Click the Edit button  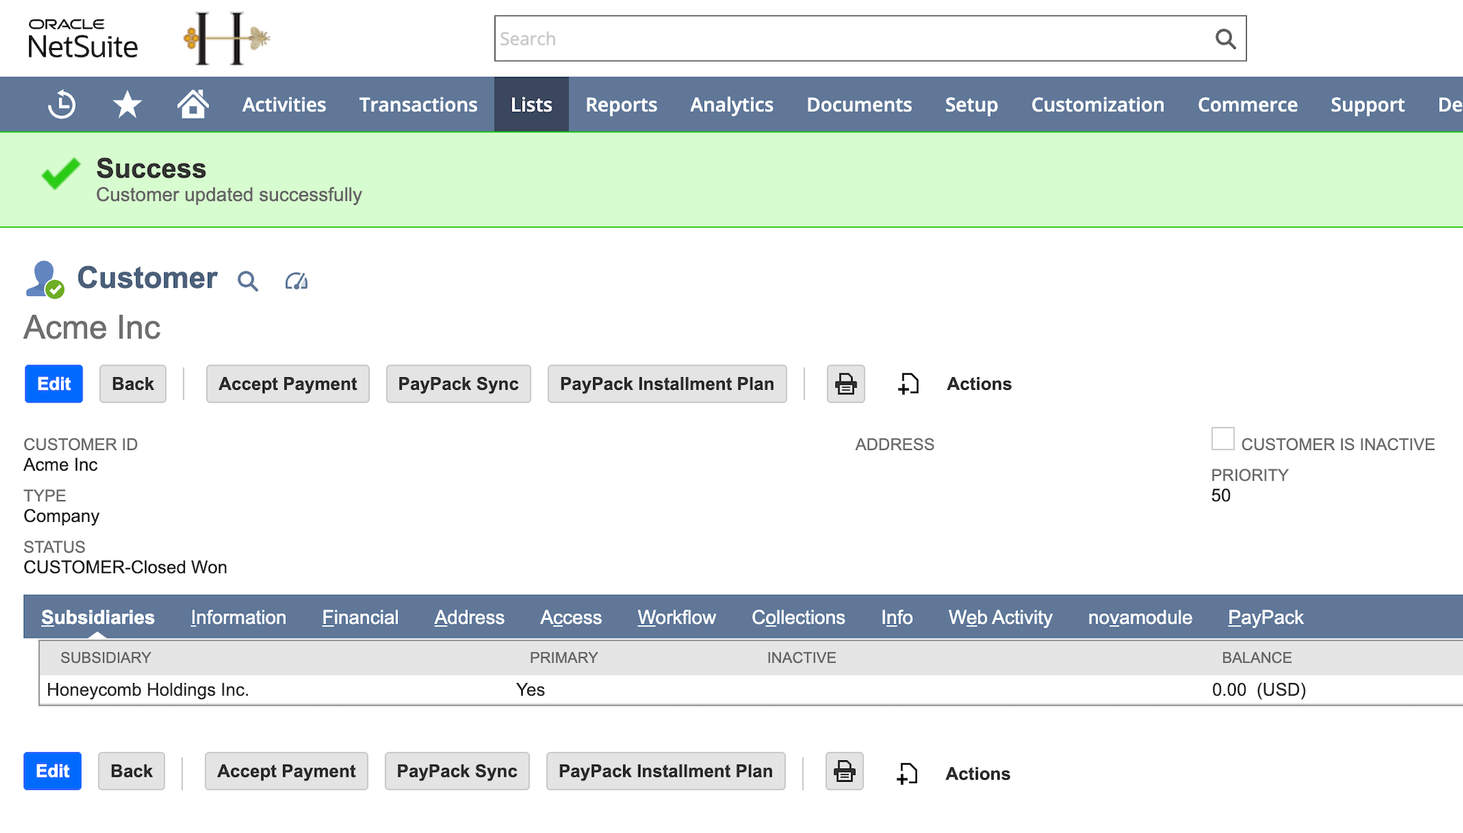tap(53, 384)
